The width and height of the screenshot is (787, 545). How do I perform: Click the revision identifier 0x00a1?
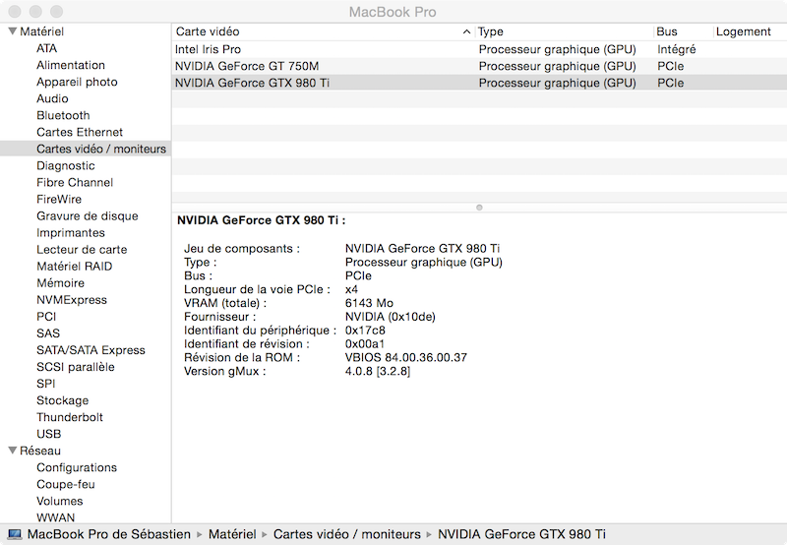pos(364,343)
